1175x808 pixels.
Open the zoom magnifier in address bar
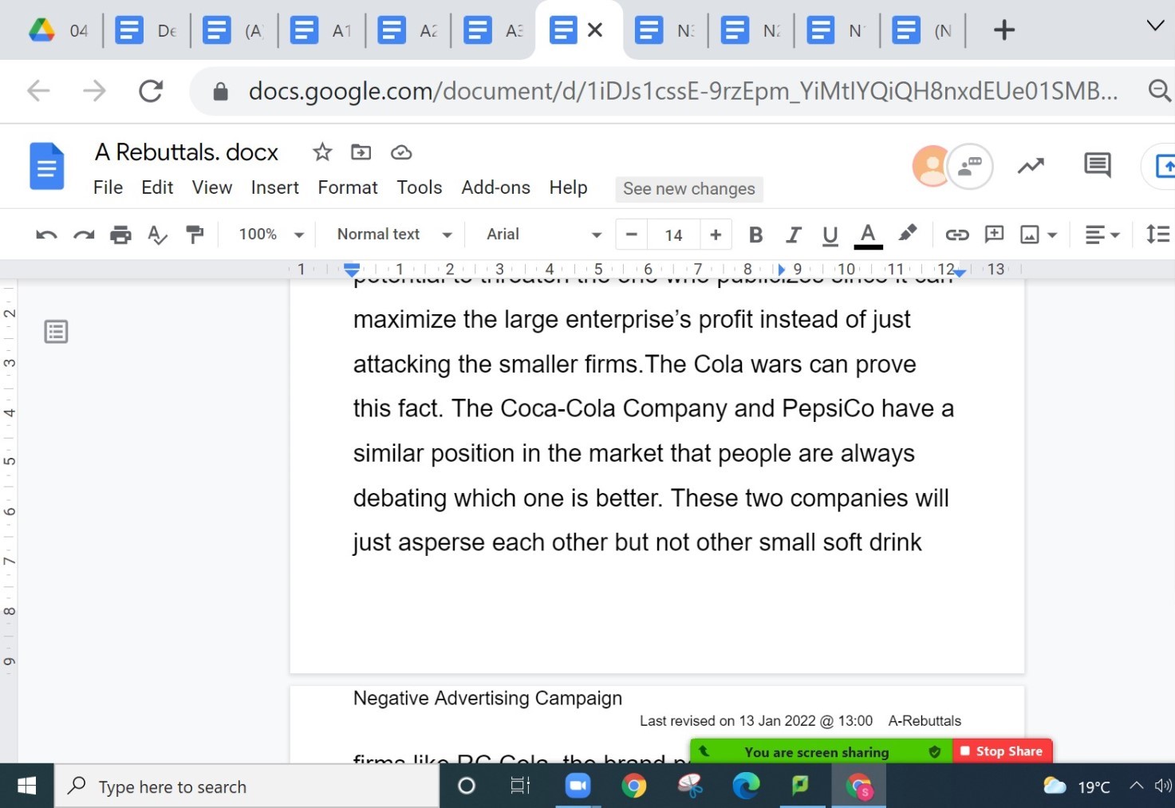click(x=1159, y=91)
